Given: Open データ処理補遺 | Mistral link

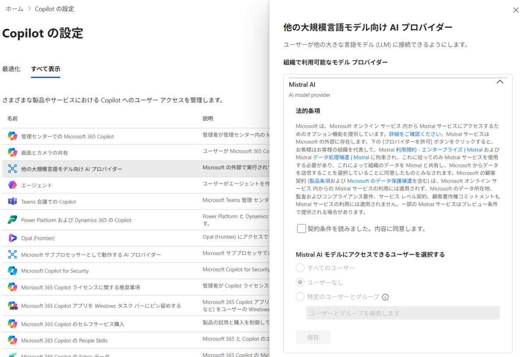Looking at the screenshot, I should [341, 158].
